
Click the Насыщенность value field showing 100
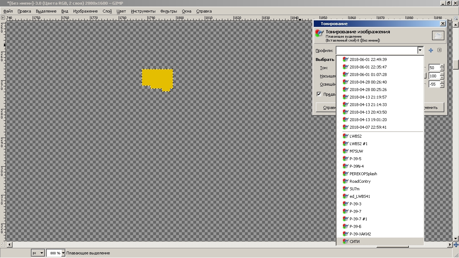(x=434, y=76)
